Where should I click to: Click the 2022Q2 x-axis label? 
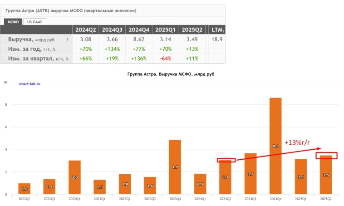[x=24, y=199]
